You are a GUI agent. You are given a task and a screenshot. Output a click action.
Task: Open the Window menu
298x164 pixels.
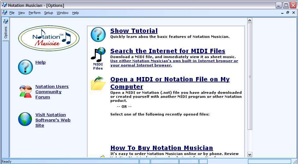point(62,13)
